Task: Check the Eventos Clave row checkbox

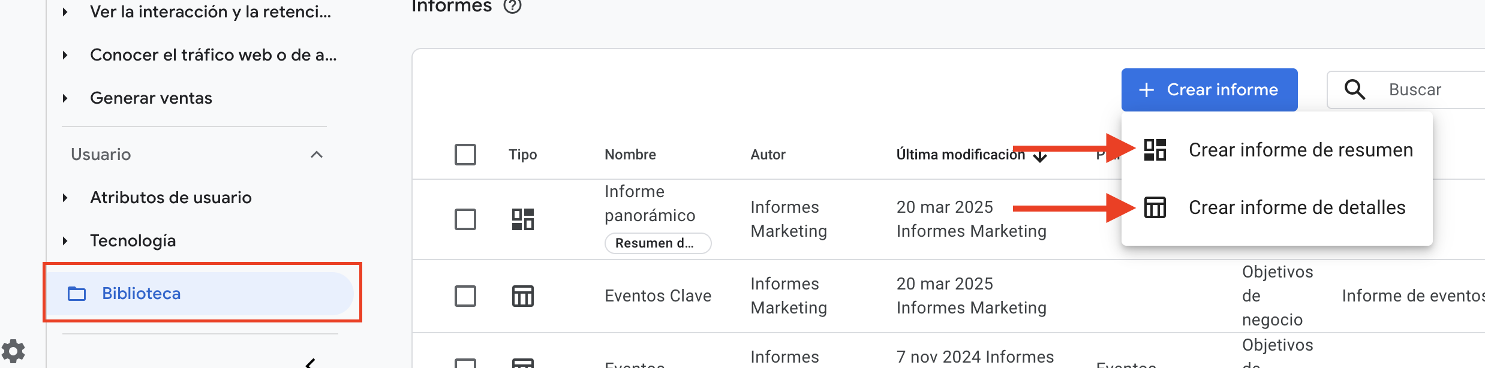Action: click(465, 296)
